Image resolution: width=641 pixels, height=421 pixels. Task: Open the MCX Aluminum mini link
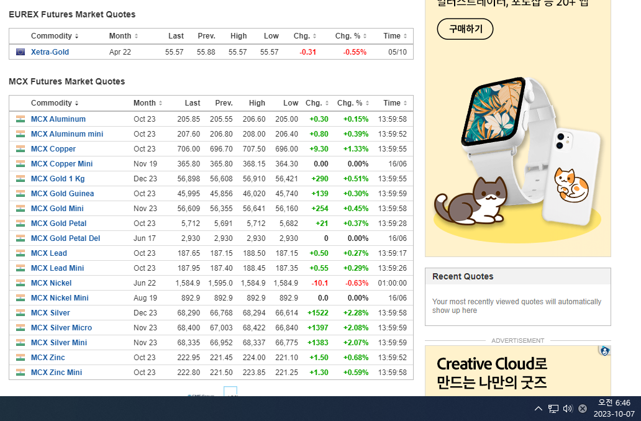click(x=67, y=134)
